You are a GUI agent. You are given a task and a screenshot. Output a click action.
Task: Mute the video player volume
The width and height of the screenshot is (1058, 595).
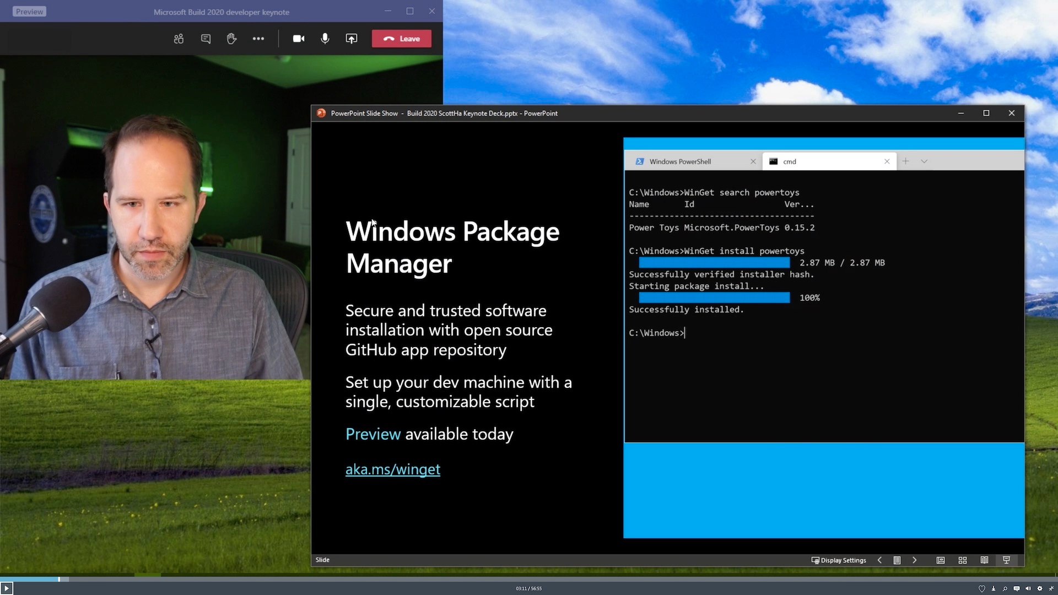coord(1028,588)
